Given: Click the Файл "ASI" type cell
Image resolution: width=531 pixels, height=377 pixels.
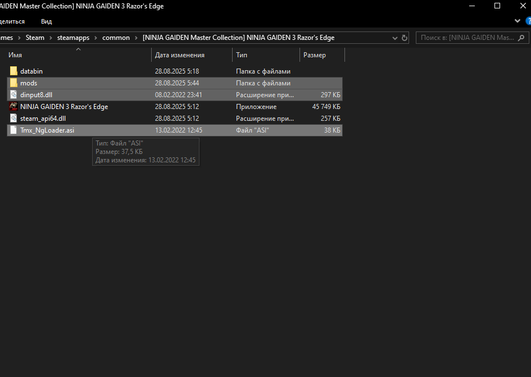Looking at the screenshot, I should pyautogui.click(x=252, y=130).
